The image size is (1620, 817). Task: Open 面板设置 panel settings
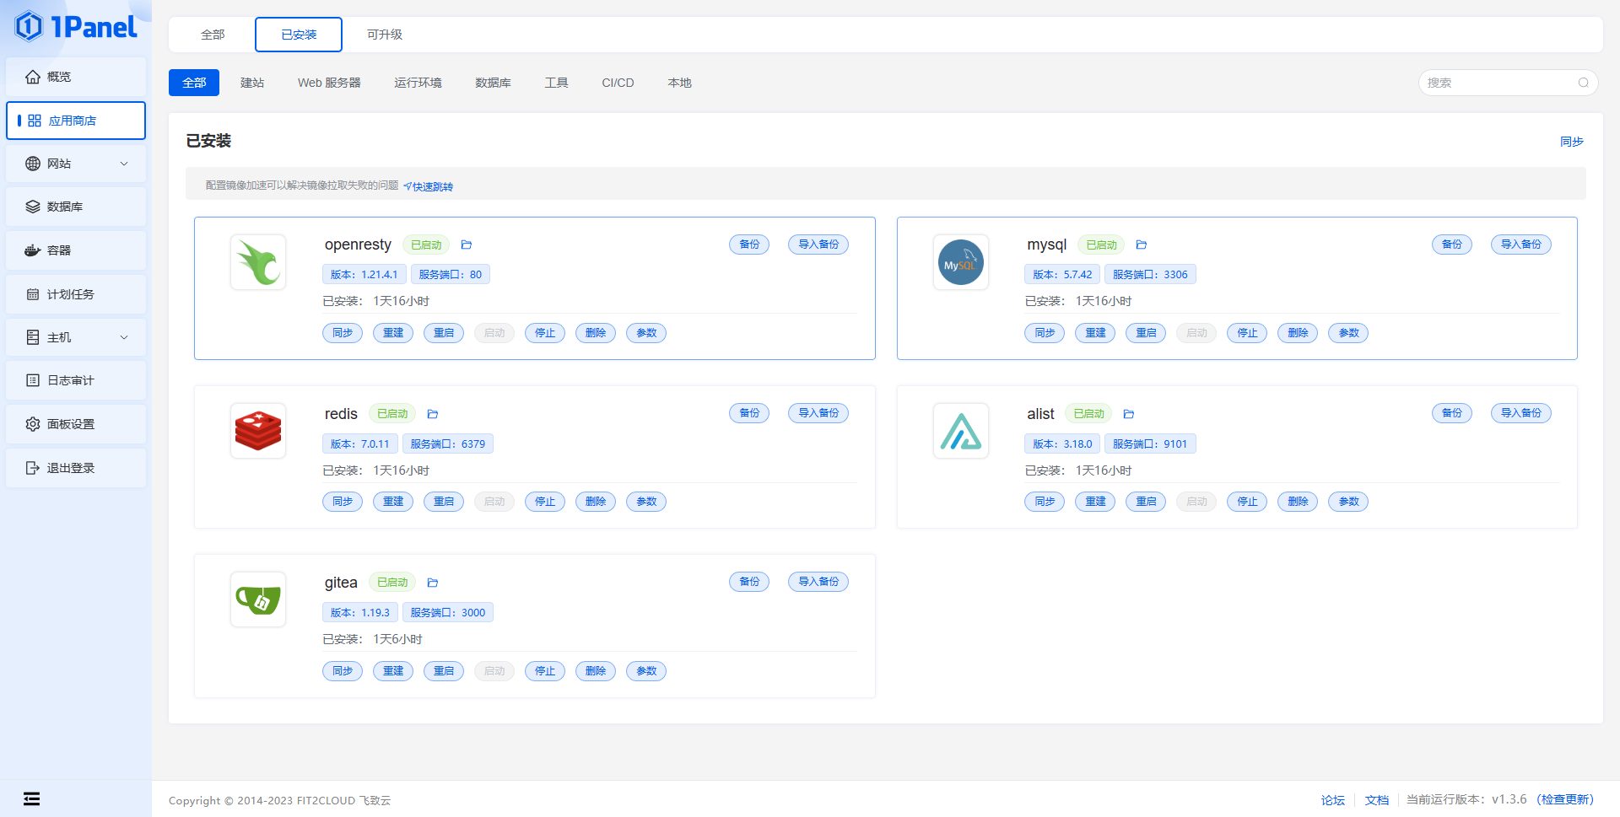pyautogui.click(x=76, y=424)
